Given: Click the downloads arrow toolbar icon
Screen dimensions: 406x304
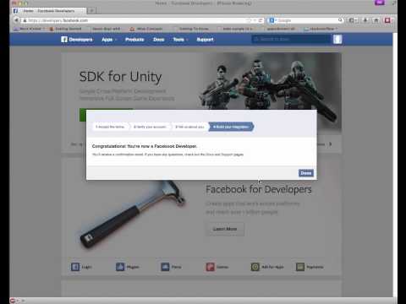Looking at the screenshot, I should 365,20.
